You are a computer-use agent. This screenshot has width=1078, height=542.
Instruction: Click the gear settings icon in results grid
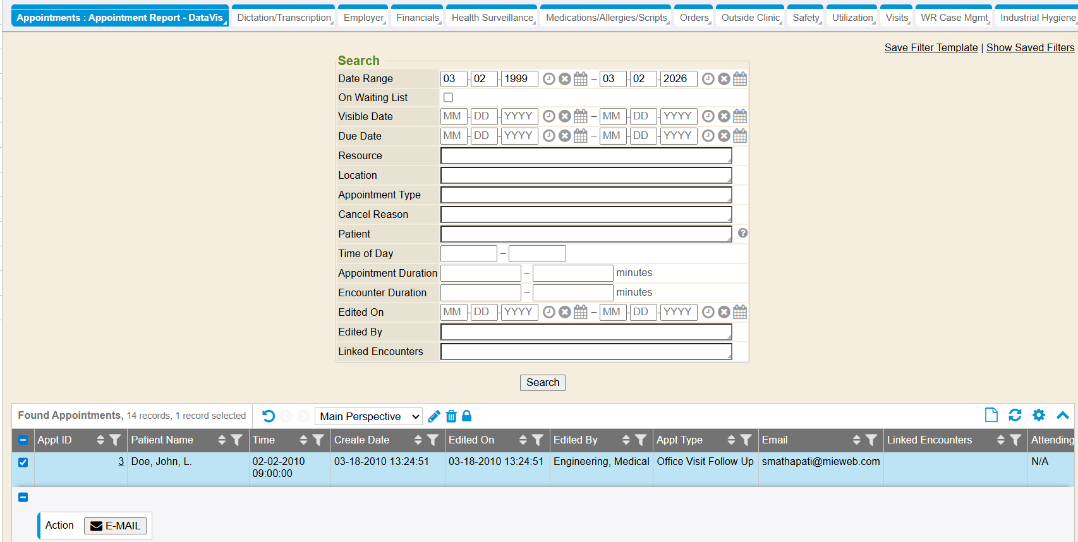coord(1039,415)
